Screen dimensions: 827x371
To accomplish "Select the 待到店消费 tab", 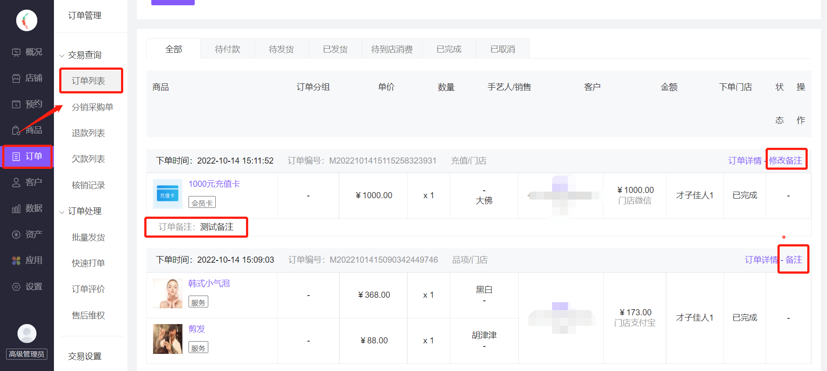I will [392, 49].
